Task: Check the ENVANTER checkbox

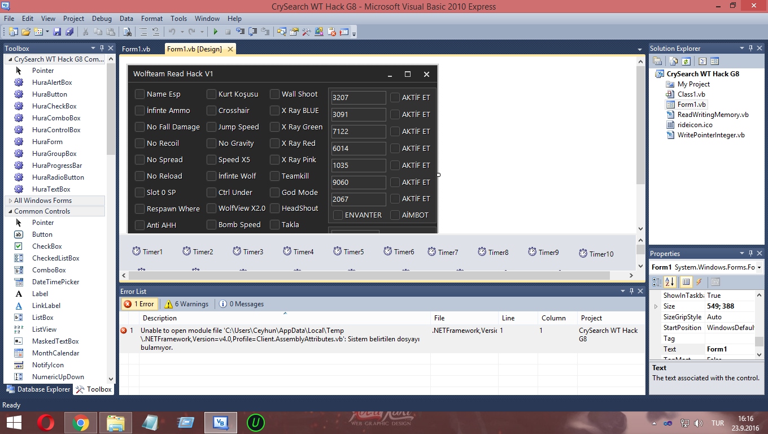Action: click(338, 215)
